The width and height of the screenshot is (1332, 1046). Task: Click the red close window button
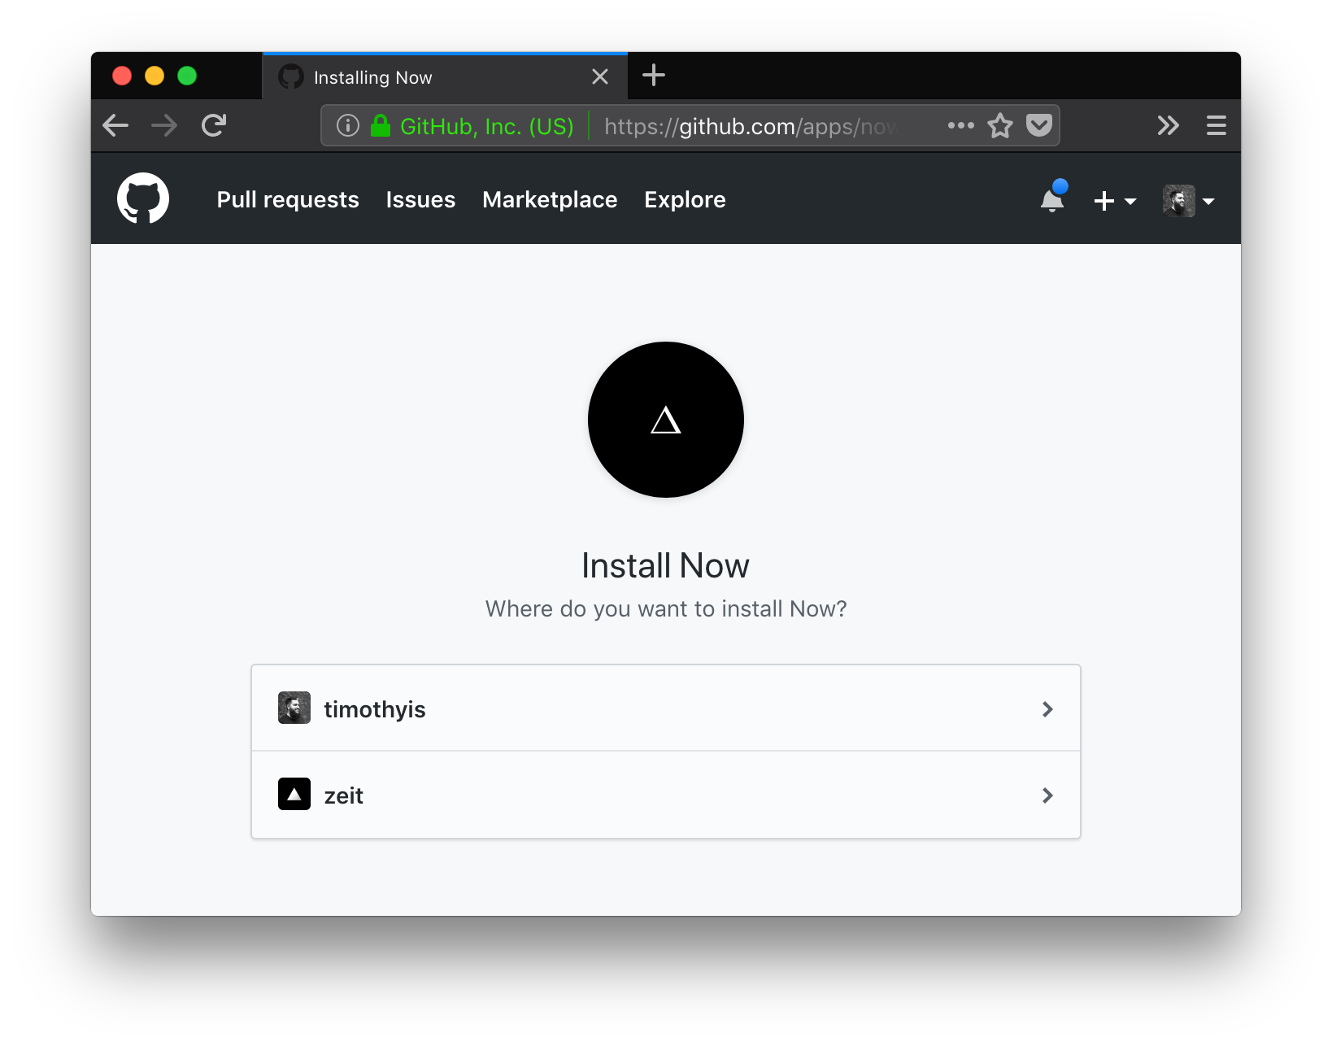tap(122, 76)
